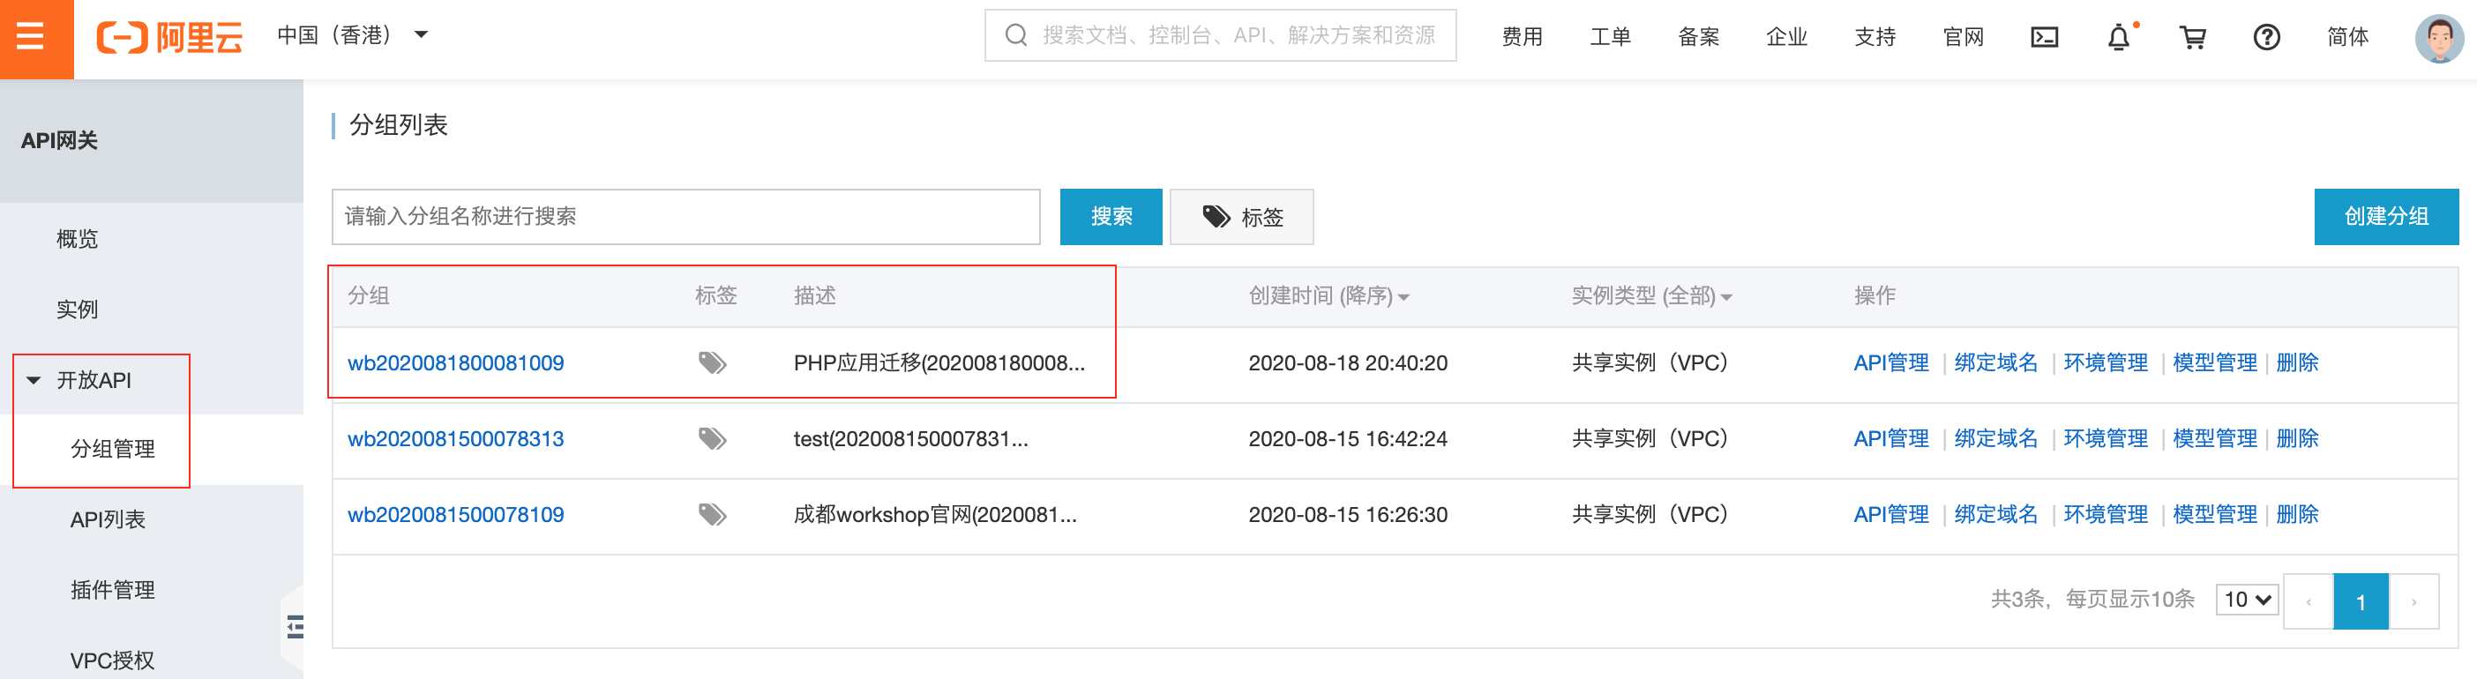Sort by 创建时间 (降序) column

point(1328,295)
